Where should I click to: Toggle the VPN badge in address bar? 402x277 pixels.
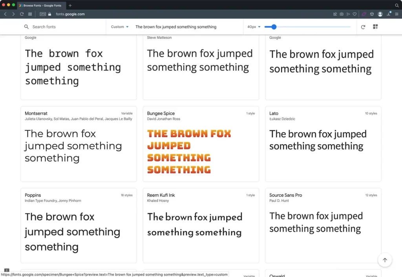pos(43,14)
